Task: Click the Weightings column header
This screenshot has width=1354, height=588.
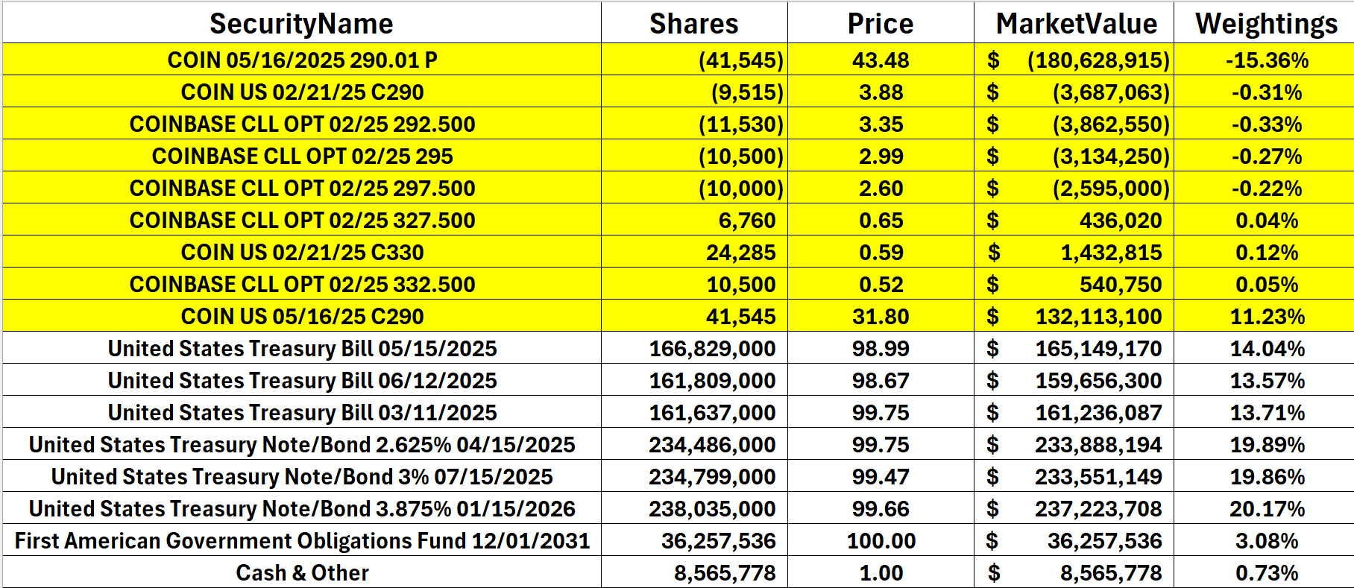Action: [x=1266, y=24]
